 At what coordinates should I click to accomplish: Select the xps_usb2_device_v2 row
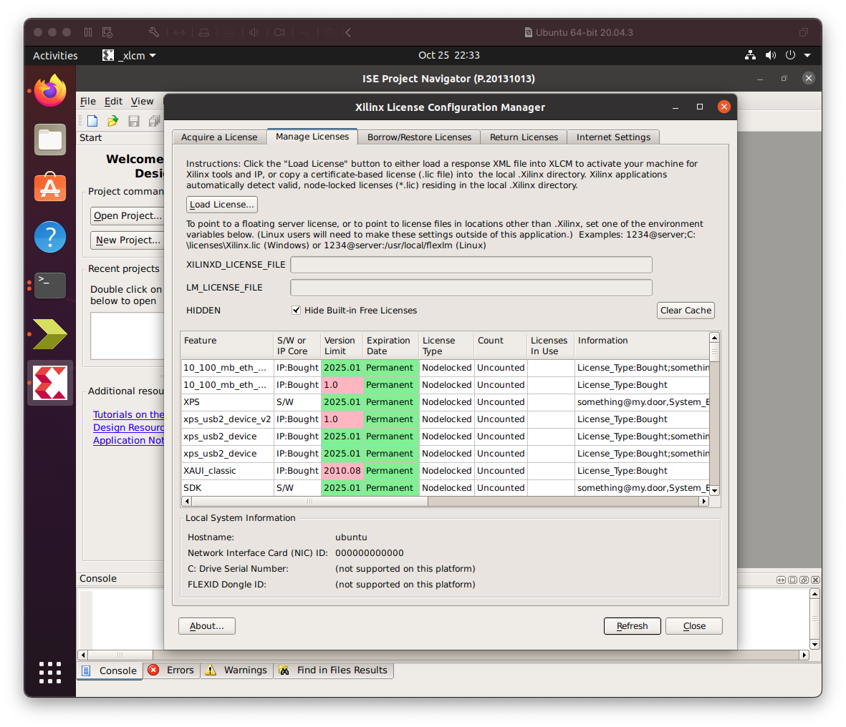point(445,419)
